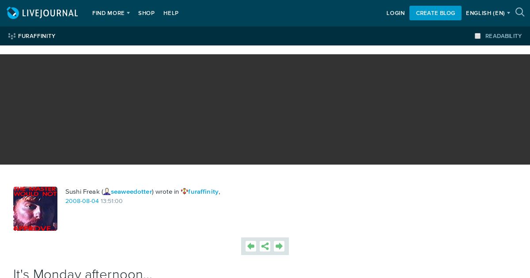Click the "It's Monday afternoon..." entry title
530x278 pixels.
coord(83,273)
